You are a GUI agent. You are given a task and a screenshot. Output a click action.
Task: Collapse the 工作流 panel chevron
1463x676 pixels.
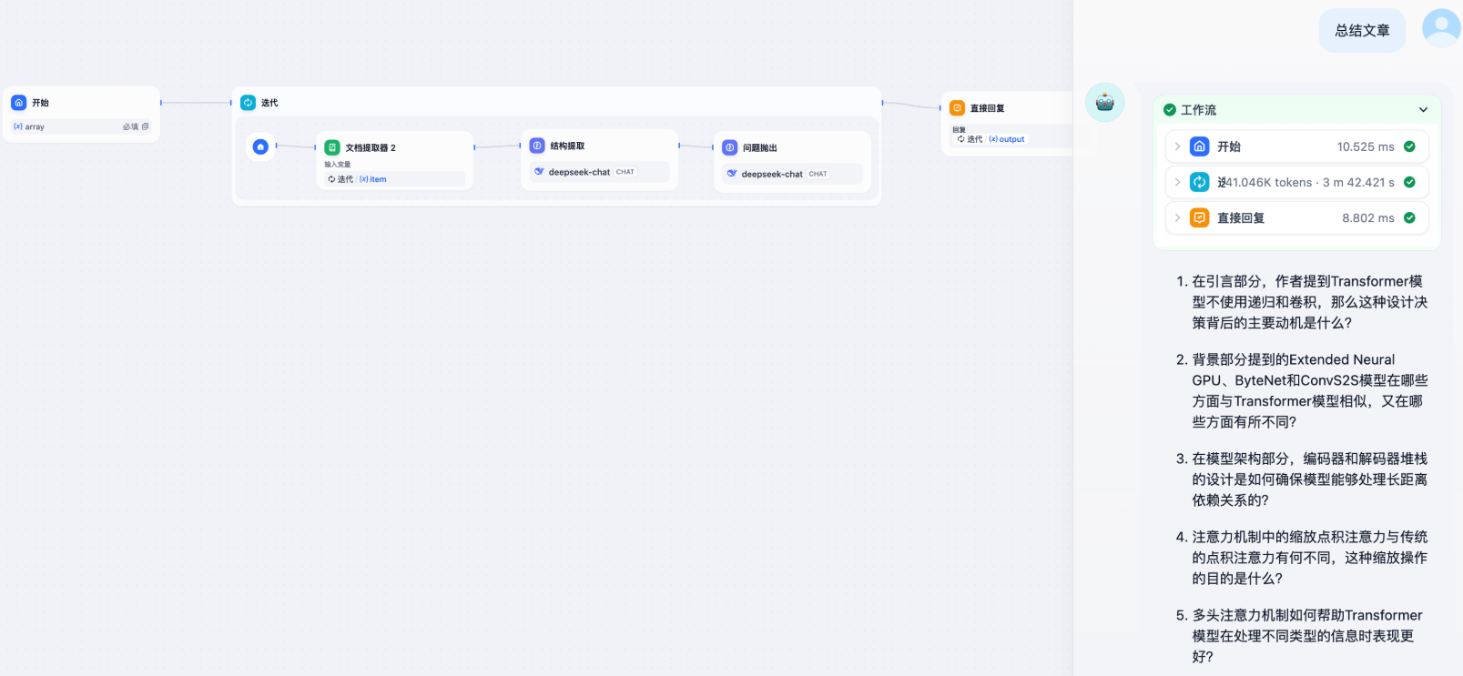pyautogui.click(x=1423, y=110)
